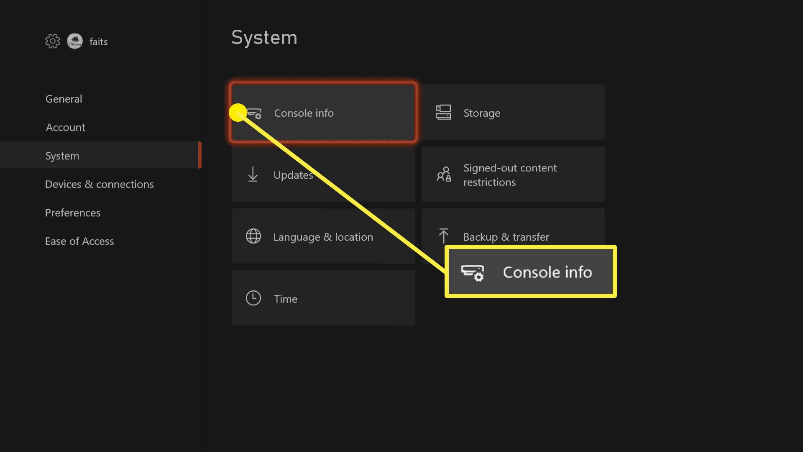Open Console info settings
This screenshot has width=803, height=452.
tap(322, 113)
